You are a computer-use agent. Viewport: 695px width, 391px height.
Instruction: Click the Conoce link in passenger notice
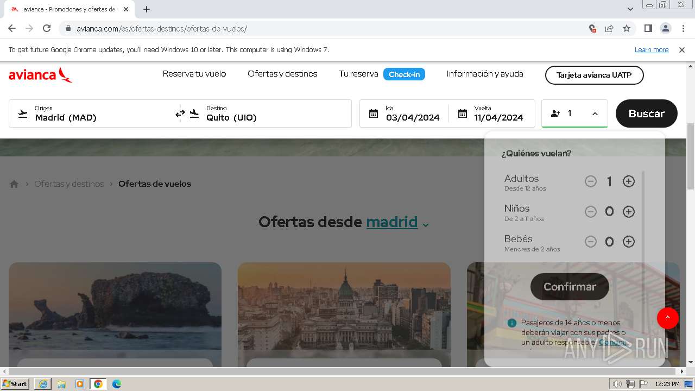point(613,342)
